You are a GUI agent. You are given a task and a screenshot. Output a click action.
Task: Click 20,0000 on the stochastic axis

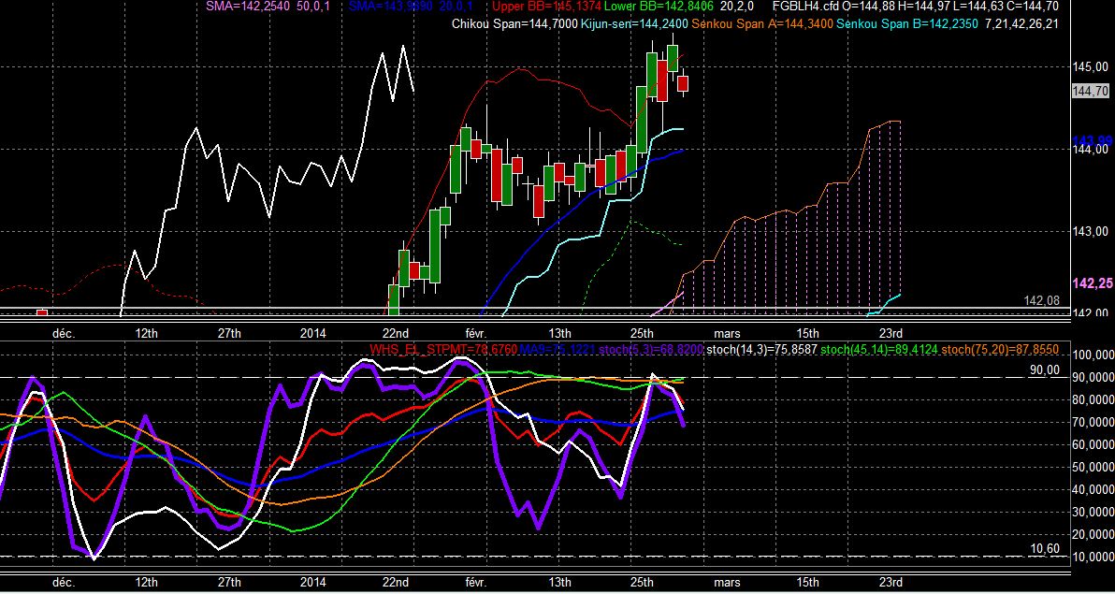click(x=1093, y=534)
